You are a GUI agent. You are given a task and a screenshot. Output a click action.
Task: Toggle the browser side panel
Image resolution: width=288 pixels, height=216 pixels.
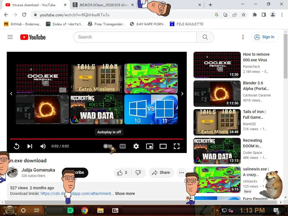tap(264, 15)
